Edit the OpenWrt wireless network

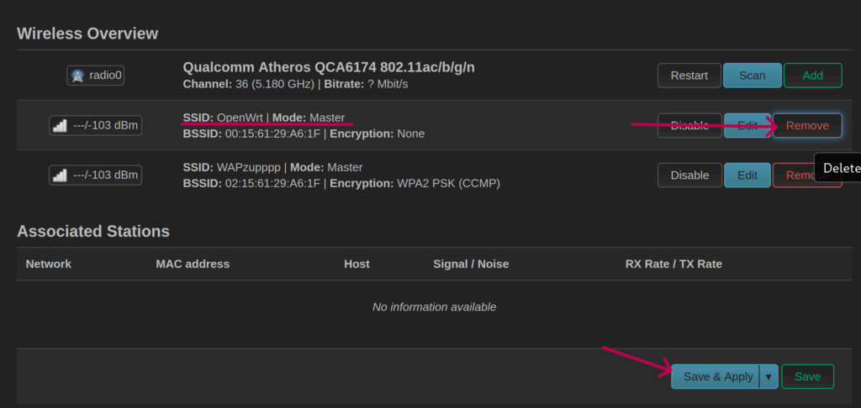[x=747, y=126]
